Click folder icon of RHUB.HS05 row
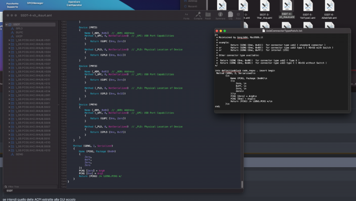 12,56
